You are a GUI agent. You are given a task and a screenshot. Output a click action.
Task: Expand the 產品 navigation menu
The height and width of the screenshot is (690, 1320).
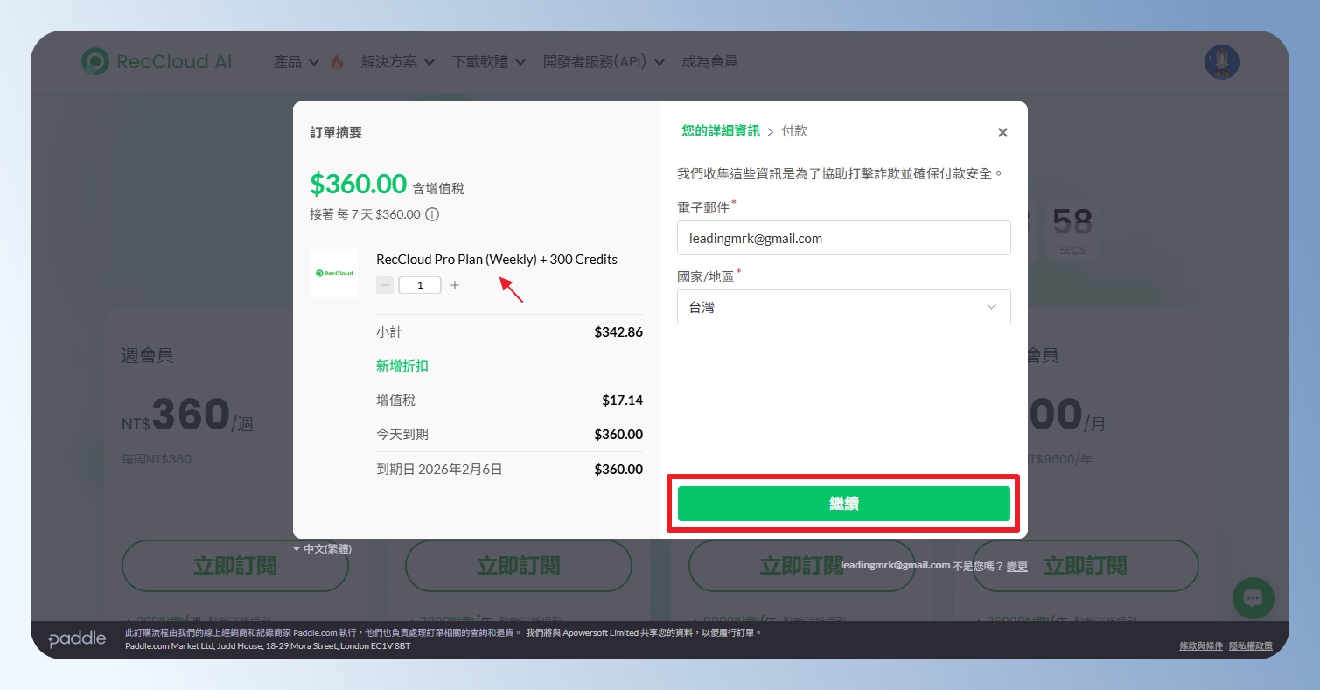(295, 62)
